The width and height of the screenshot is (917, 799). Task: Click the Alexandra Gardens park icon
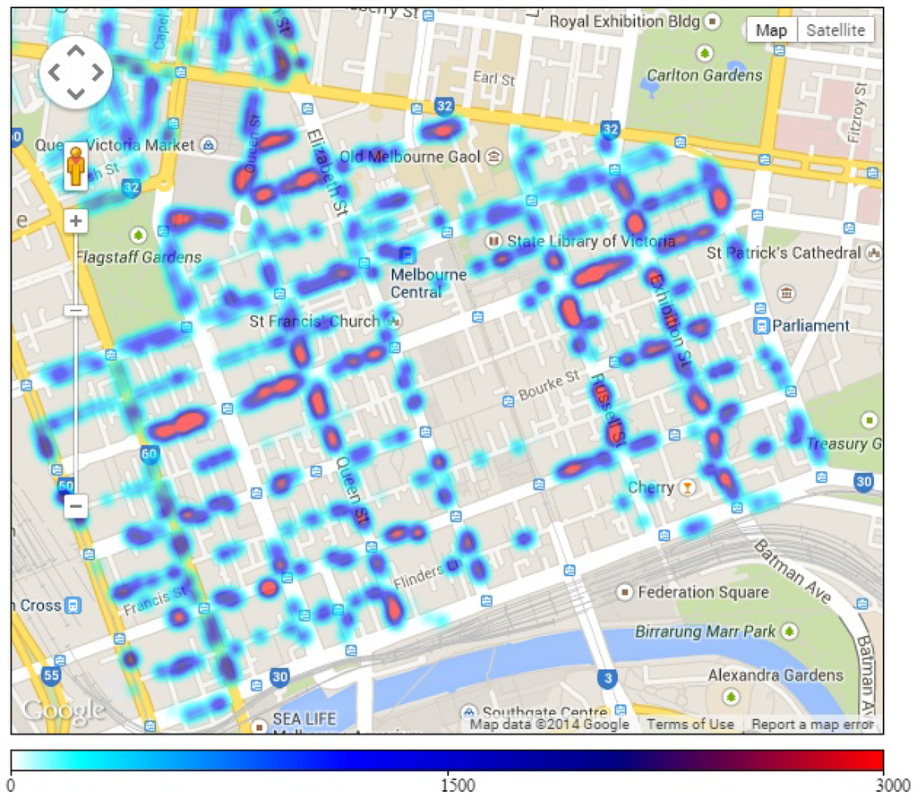[731, 697]
